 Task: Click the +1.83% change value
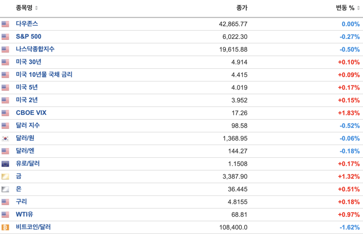(349, 113)
